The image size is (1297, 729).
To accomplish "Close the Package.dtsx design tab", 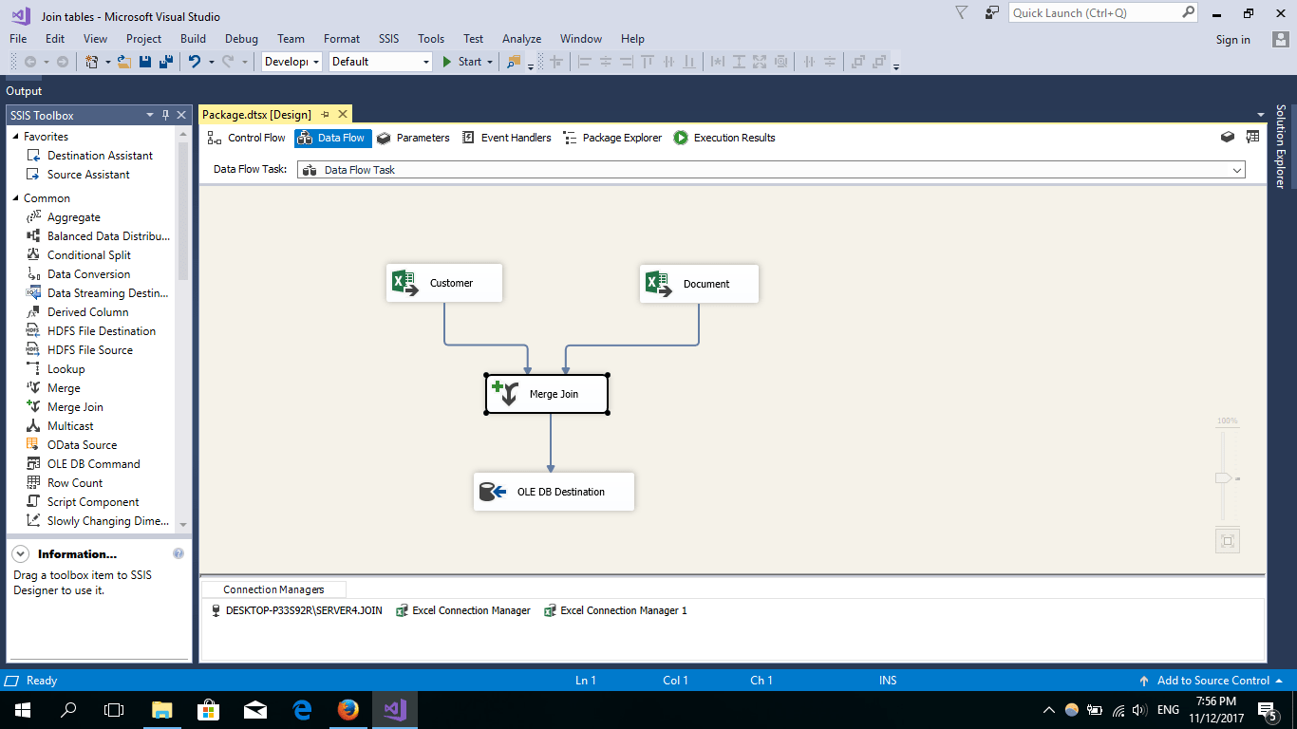I will coord(343,114).
